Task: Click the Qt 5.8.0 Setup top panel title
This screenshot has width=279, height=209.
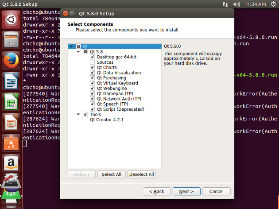Action: [20, 4]
